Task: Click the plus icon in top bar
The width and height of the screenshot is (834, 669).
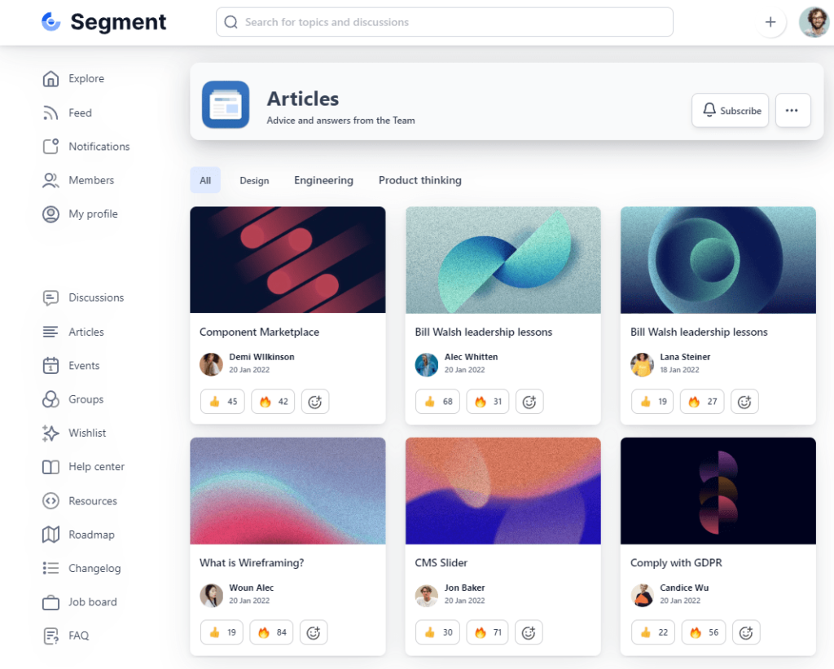Action: [770, 23]
